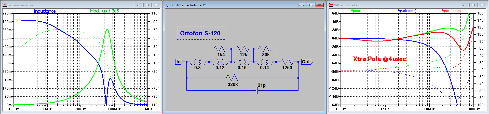Image resolution: width=489 pixels, height=114 pixels.
Task: Minimize the Self resonance3.asc window
Action: point(465,5)
